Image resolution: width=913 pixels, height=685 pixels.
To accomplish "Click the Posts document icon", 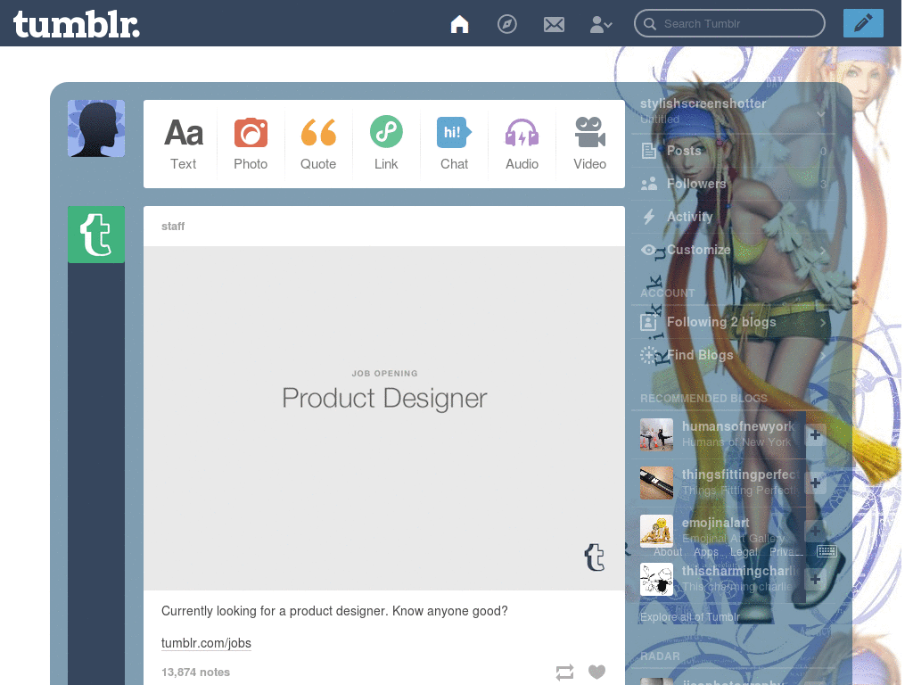I will click(x=649, y=151).
